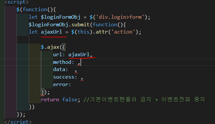Click the data: property key

click(x=60, y=69)
